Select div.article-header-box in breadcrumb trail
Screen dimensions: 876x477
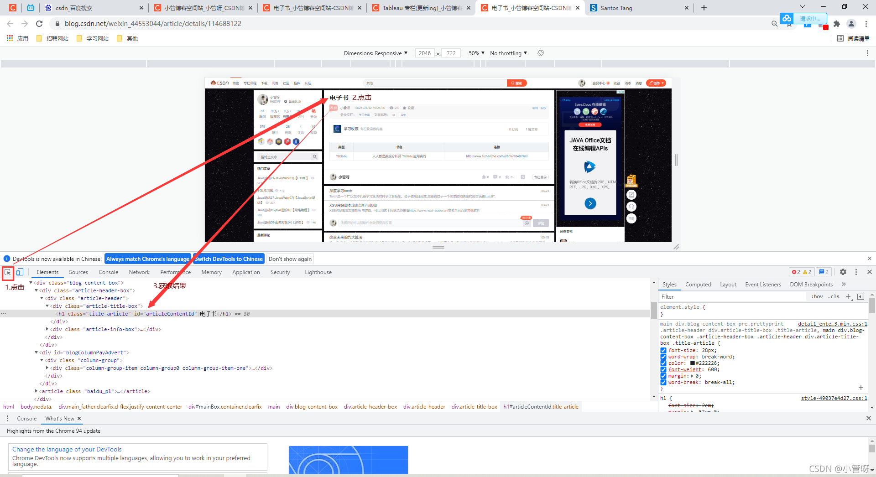tap(370, 407)
